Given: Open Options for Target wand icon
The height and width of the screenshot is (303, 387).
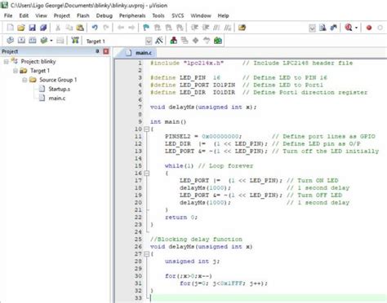Looking at the screenshot, I should [159, 41].
